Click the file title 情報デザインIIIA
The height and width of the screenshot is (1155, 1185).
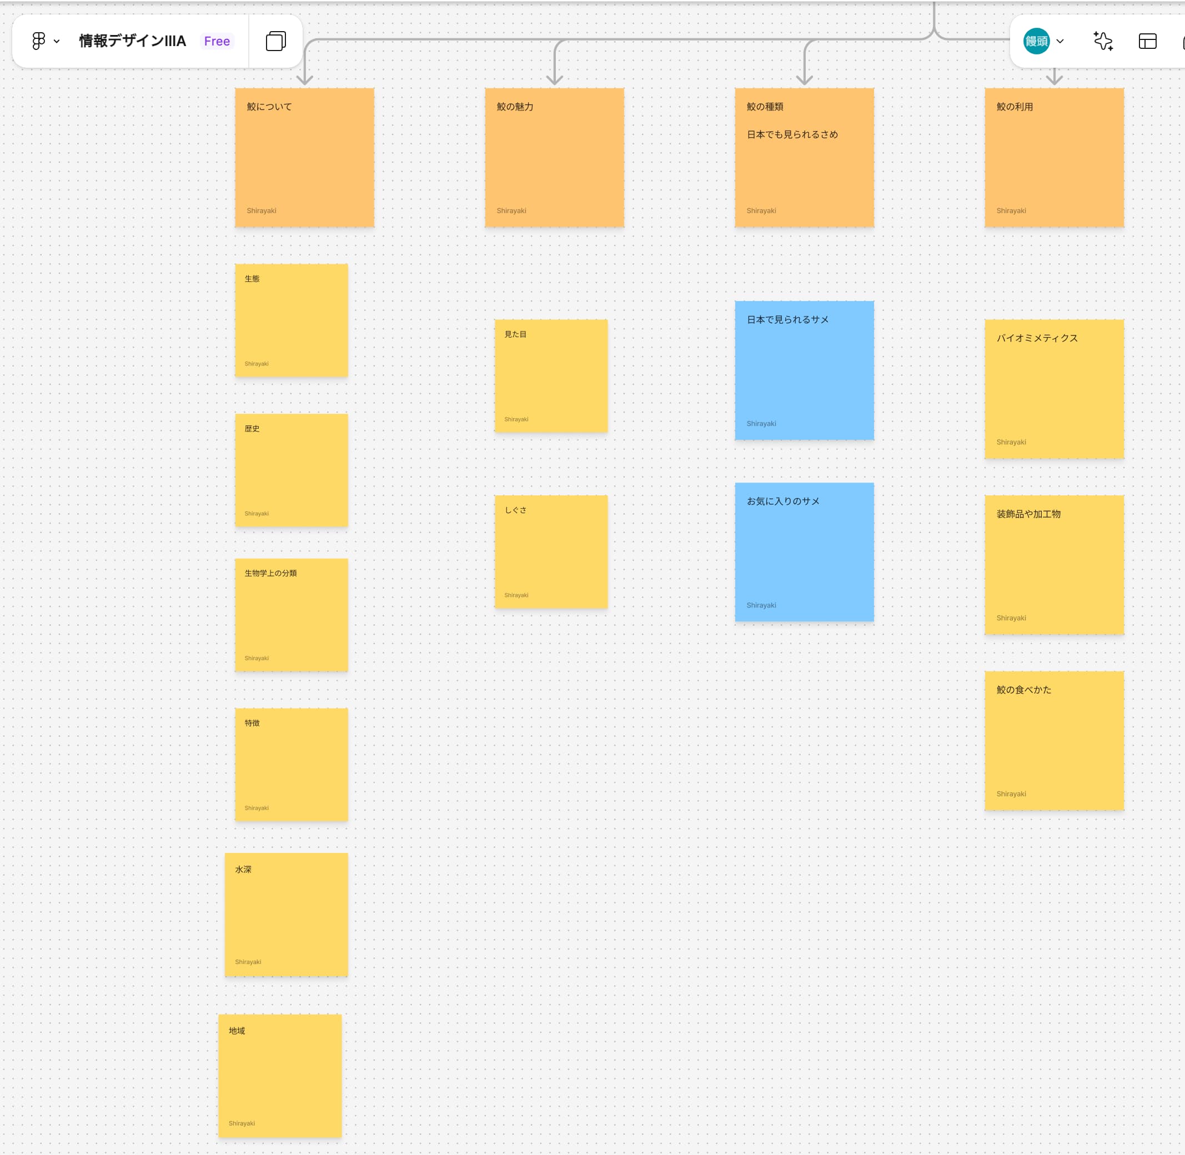click(x=132, y=41)
